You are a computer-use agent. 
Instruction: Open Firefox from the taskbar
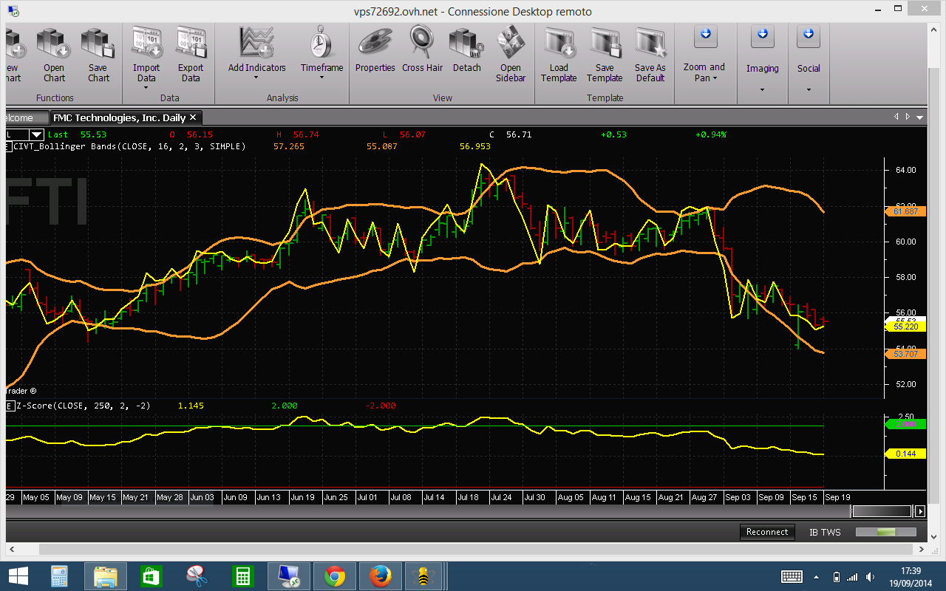380,575
